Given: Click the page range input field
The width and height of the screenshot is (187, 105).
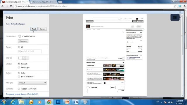Looking at the screenshot, I should pyautogui.click(x=31, y=51).
